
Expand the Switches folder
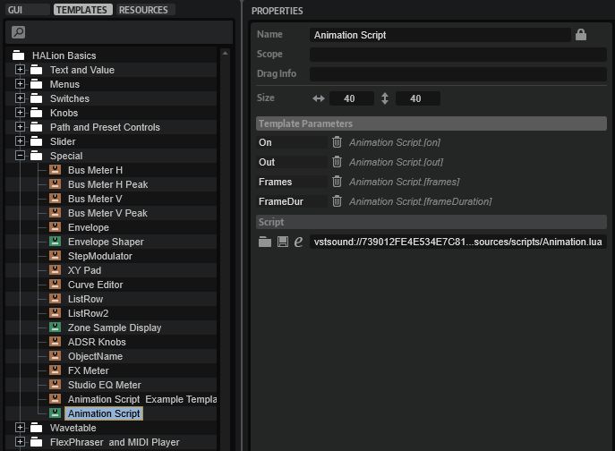click(20, 98)
